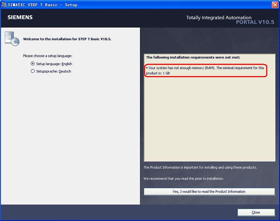The height and width of the screenshot is (221, 280).
Task: Click the 'installation requirements were not met' heading
Action: pos(193,57)
